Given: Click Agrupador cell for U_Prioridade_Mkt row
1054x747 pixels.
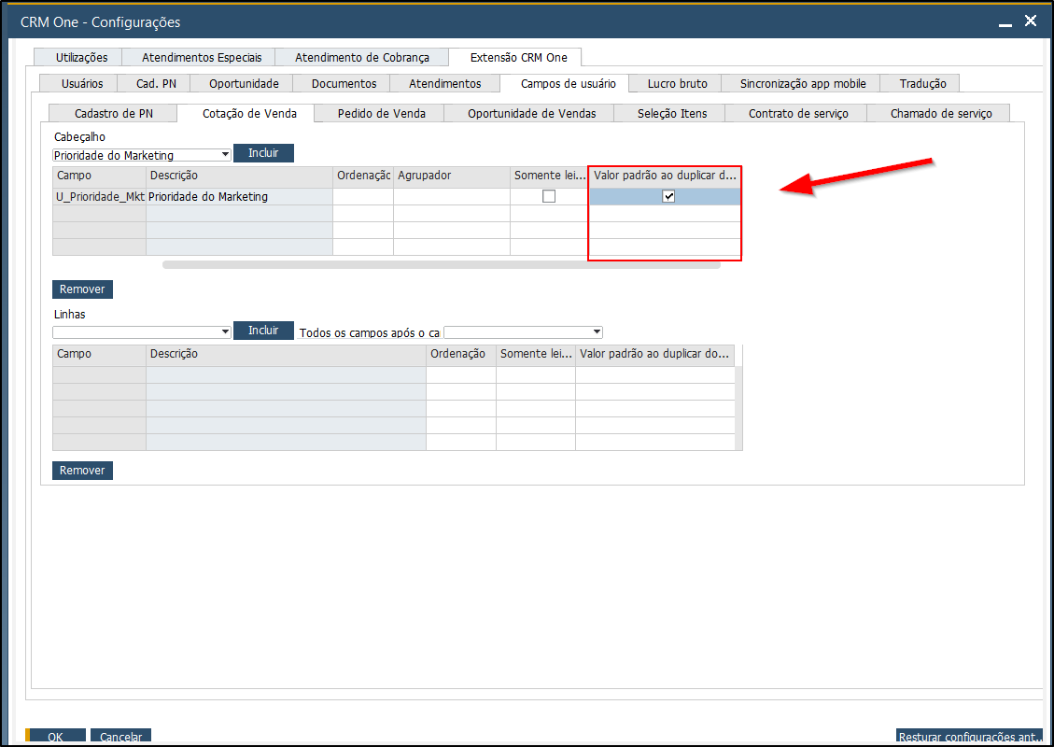Looking at the screenshot, I should (452, 196).
